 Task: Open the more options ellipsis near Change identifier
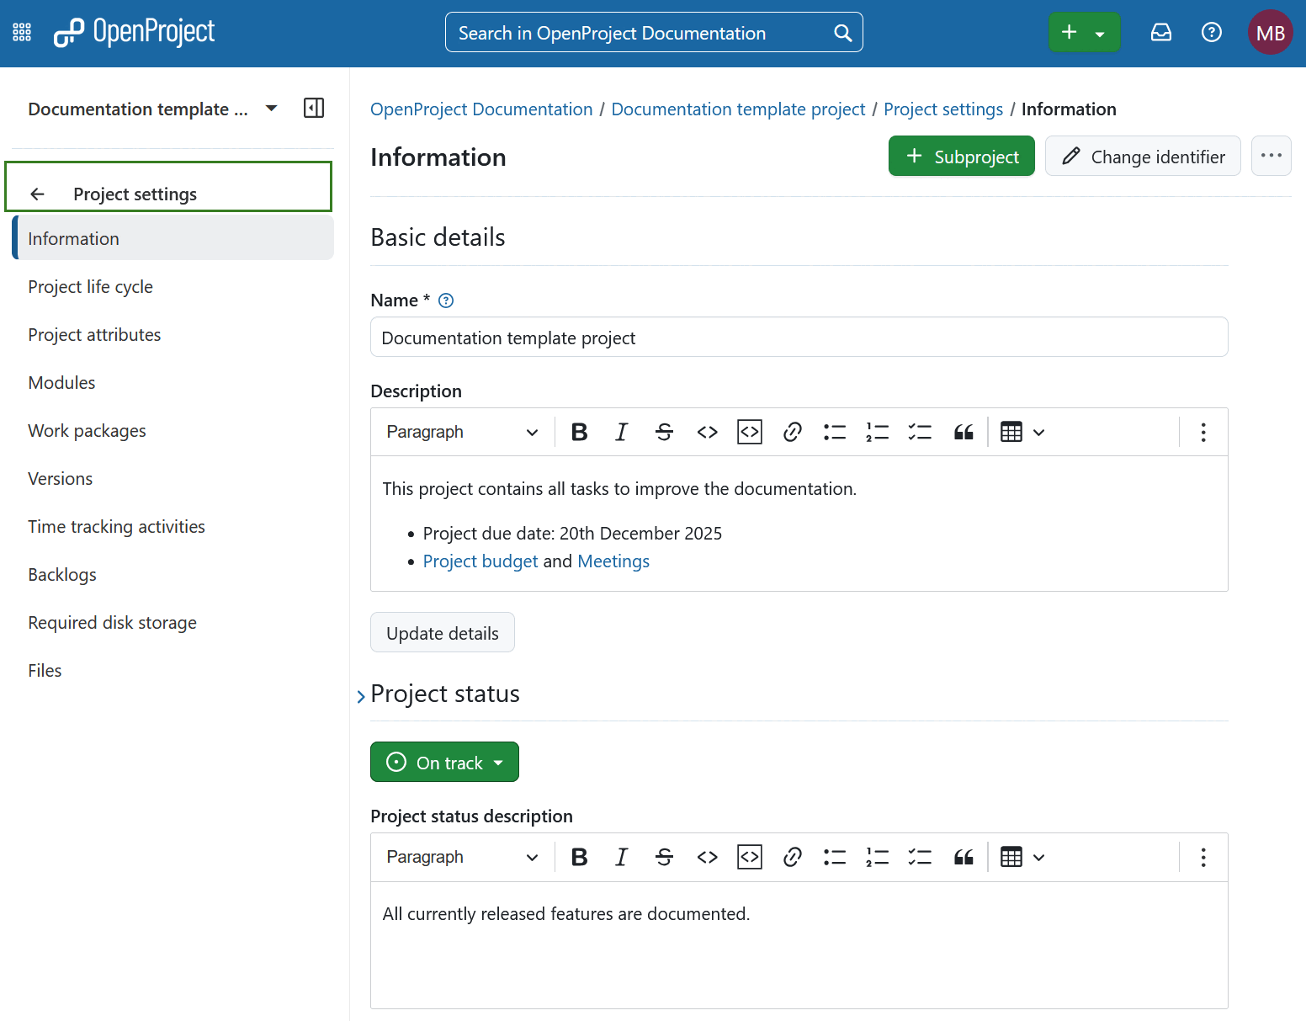point(1271,156)
